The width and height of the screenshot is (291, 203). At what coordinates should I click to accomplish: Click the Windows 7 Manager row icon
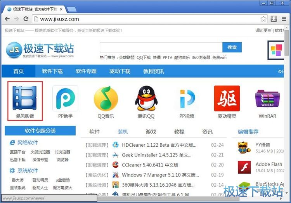116,175
